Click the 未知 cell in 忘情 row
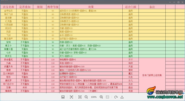The image size is (185, 101). coord(25,88)
